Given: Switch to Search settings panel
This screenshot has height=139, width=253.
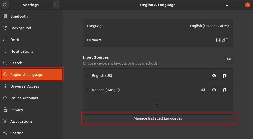Looking at the screenshot, I should pyautogui.click(x=31, y=63).
